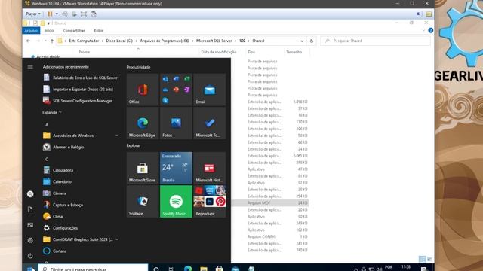Open the Microsoft To Do tile

(210, 123)
